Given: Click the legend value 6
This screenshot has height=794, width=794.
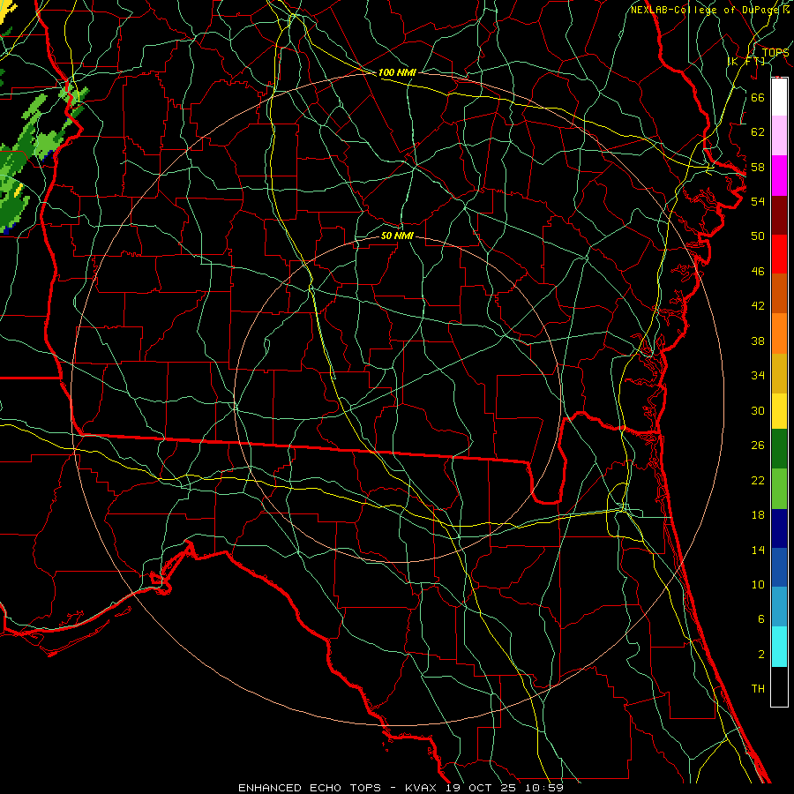Looking at the screenshot, I should click(760, 619).
